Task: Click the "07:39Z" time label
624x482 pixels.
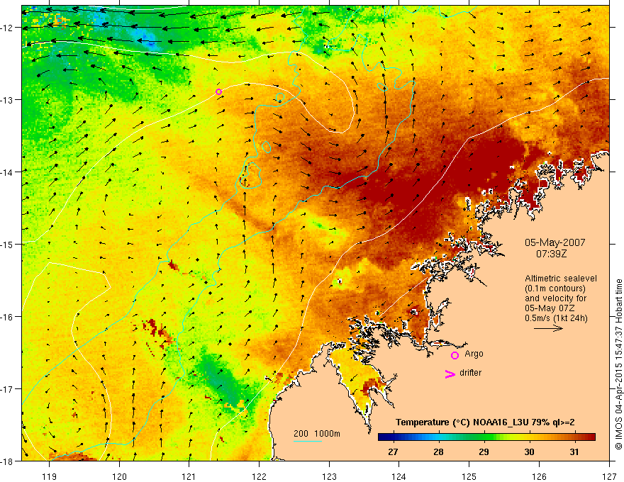Action: click(x=551, y=254)
